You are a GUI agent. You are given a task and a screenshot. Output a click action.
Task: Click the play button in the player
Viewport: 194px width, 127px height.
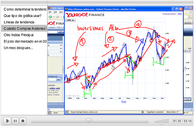(x=7, y=121)
